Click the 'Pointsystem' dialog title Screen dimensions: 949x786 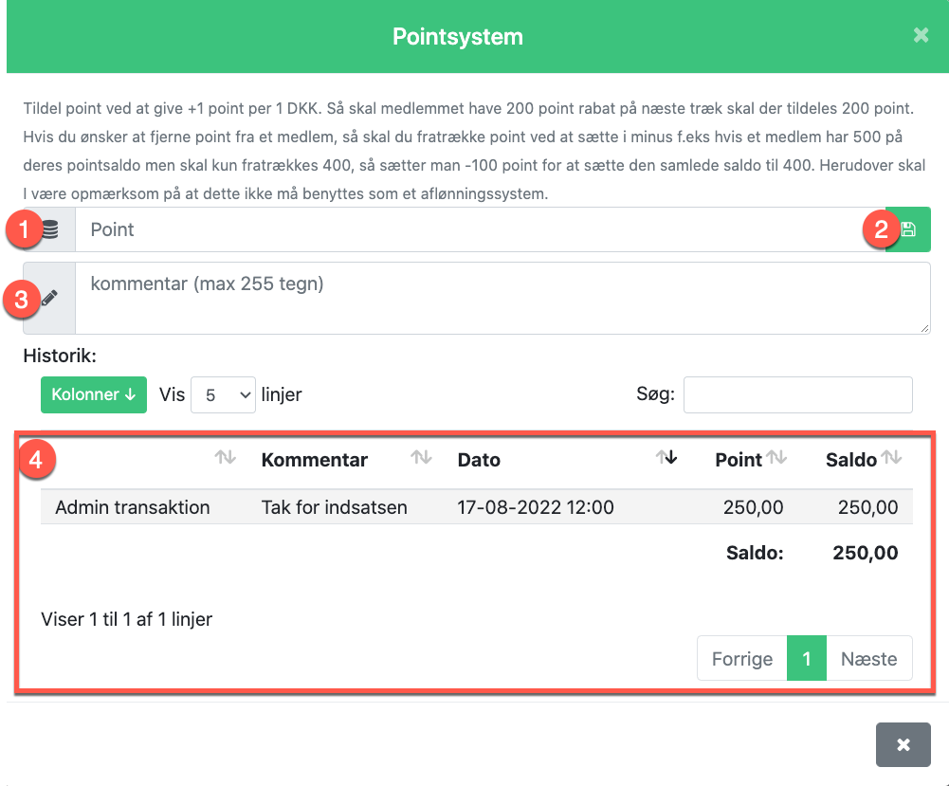click(x=458, y=36)
